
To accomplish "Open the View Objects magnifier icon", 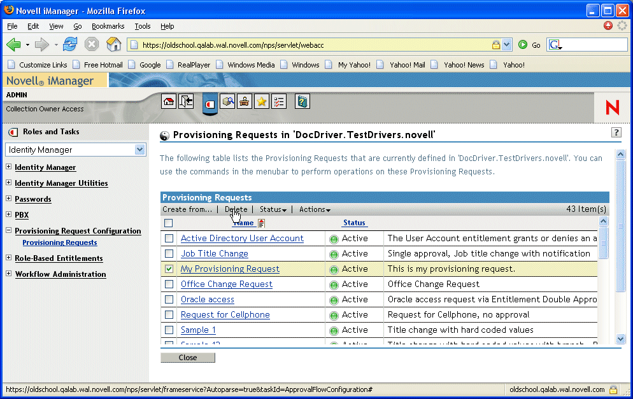I will tap(228, 102).
